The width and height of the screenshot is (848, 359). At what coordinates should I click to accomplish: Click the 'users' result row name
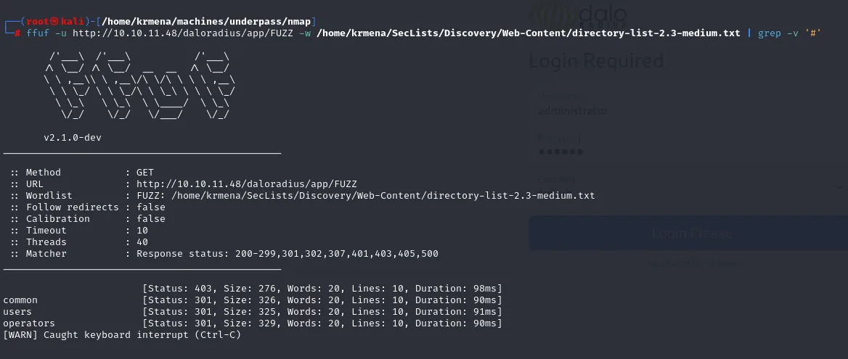(17, 311)
